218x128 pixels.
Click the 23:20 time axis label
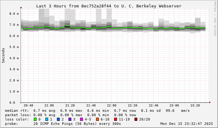(195, 106)
